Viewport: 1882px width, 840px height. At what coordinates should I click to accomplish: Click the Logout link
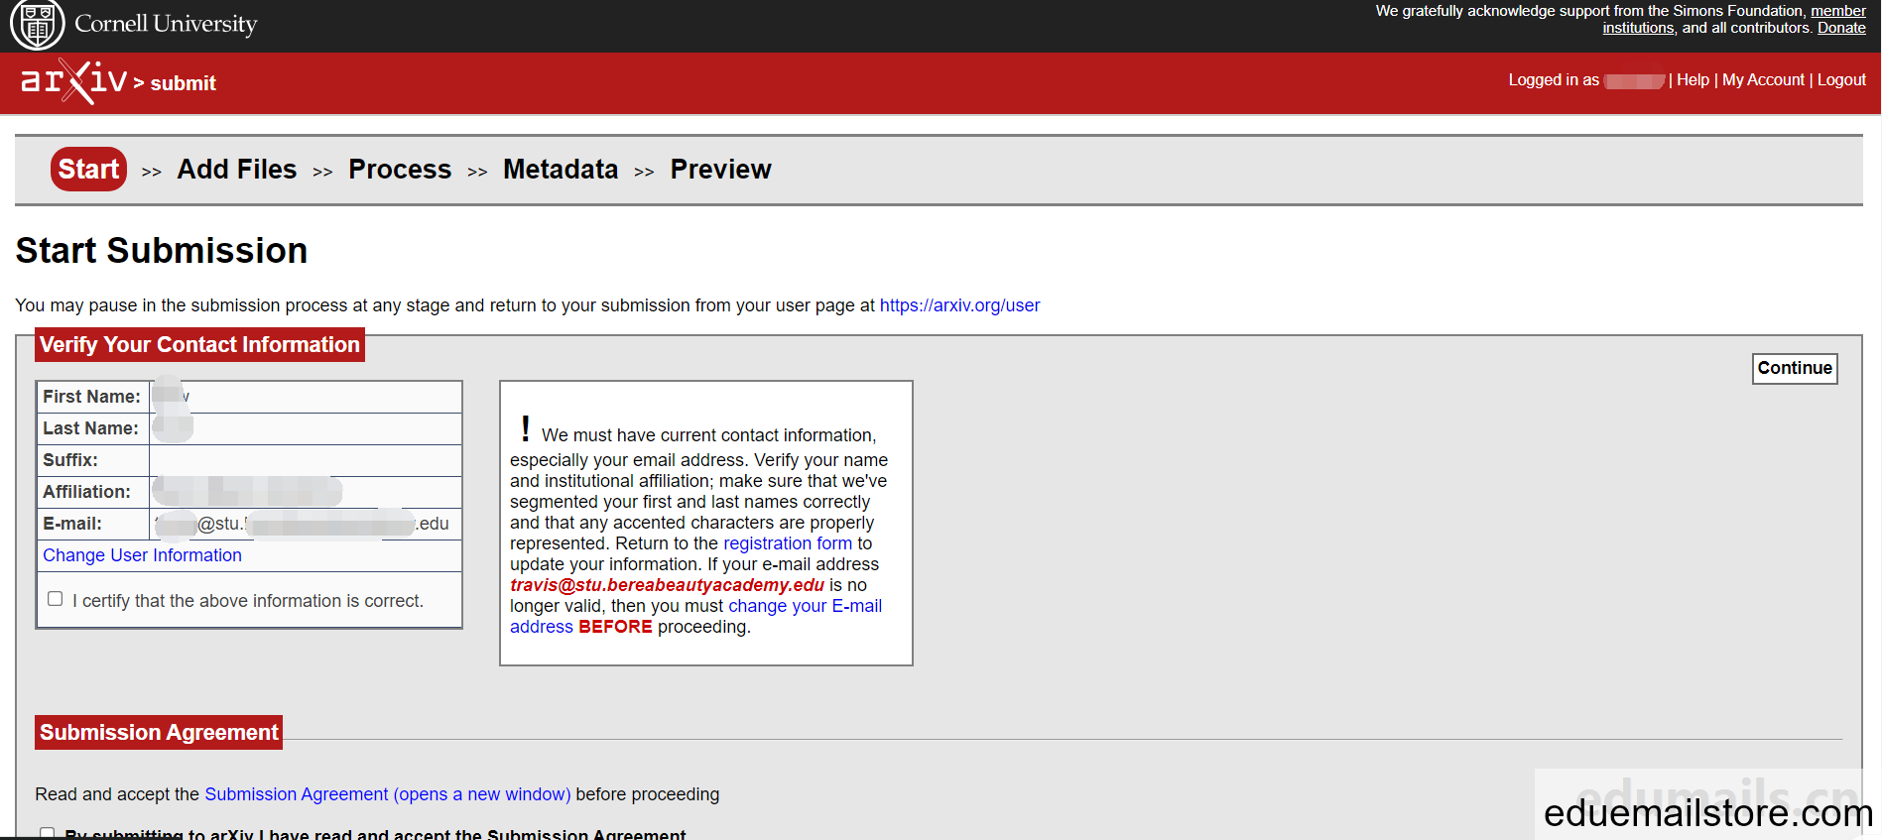click(1841, 79)
